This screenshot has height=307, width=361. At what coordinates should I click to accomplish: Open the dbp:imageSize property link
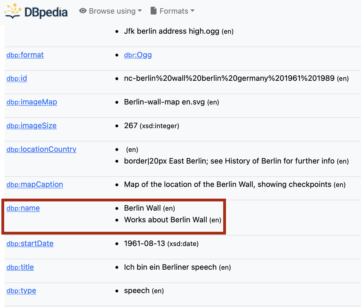coord(32,126)
